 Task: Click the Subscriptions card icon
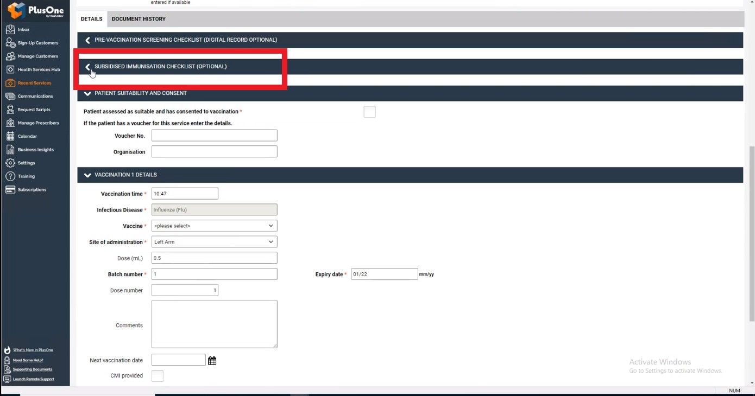pos(10,189)
